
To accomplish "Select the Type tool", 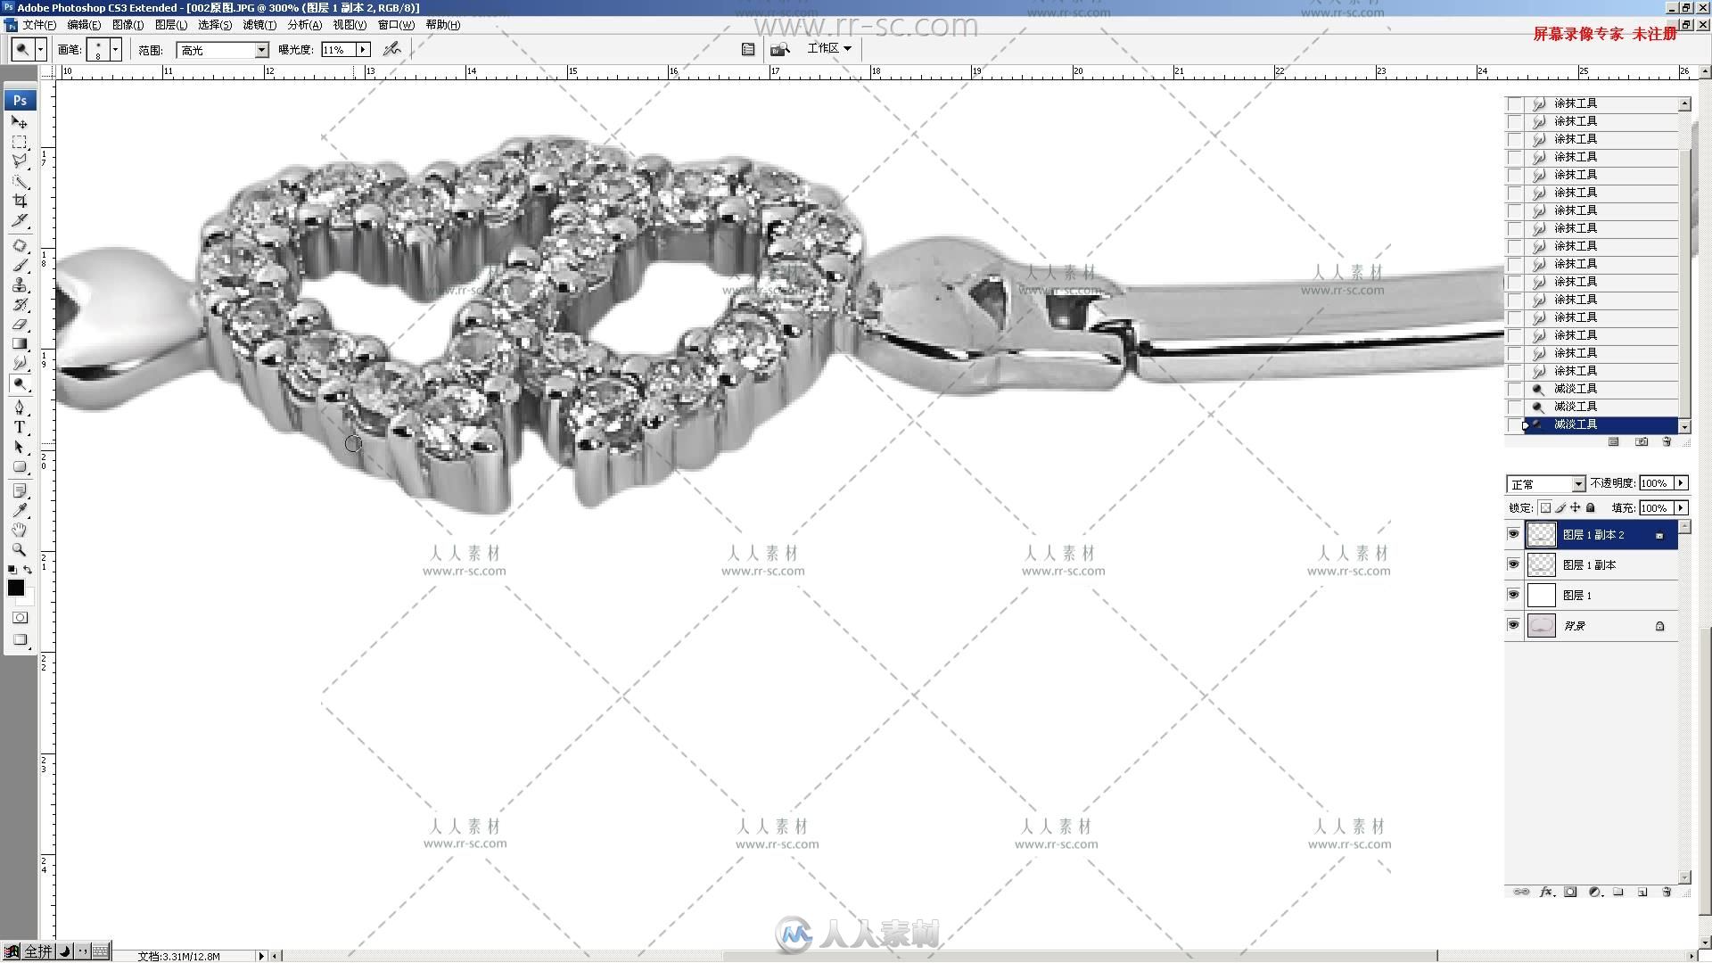I will tap(20, 428).
